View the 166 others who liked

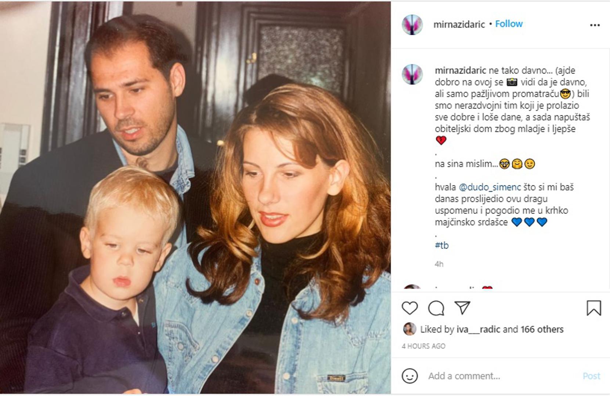pyautogui.click(x=542, y=329)
